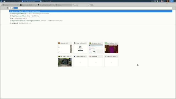Click the blue workspace switcher box
Viewport: 176px width, 99px height.
tap(172, 1)
